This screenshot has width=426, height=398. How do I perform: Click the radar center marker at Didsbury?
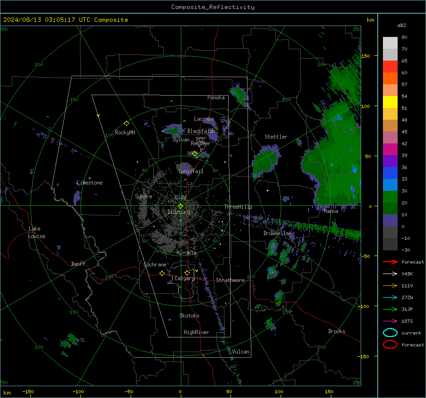pyautogui.click(x=180, y=206)
